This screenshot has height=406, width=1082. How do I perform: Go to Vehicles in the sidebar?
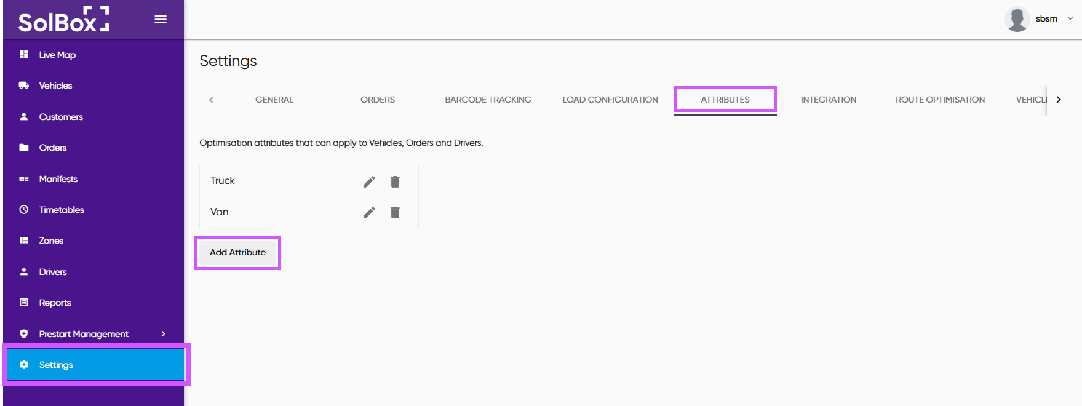click(x=55, y=86)
